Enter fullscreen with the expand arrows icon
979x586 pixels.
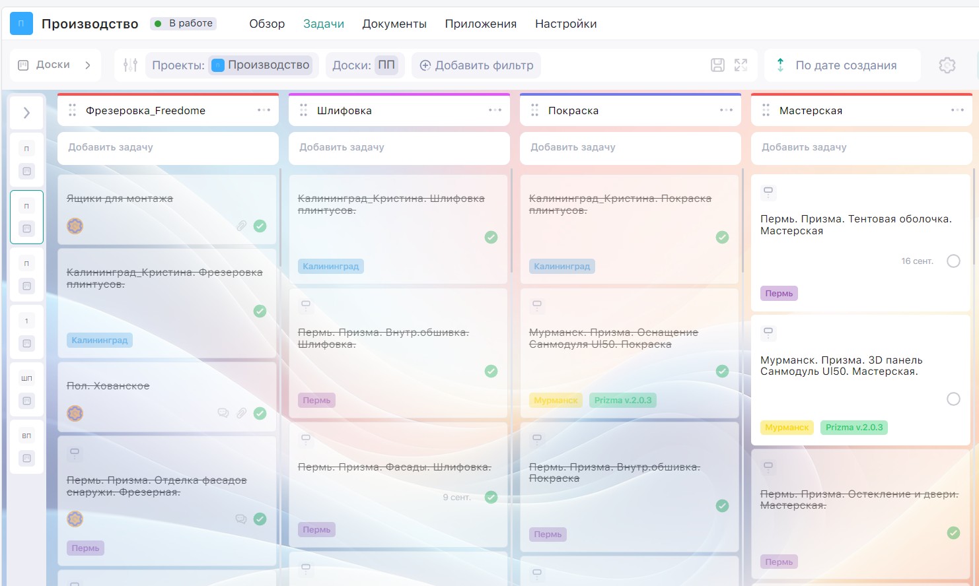click(741, 65)
